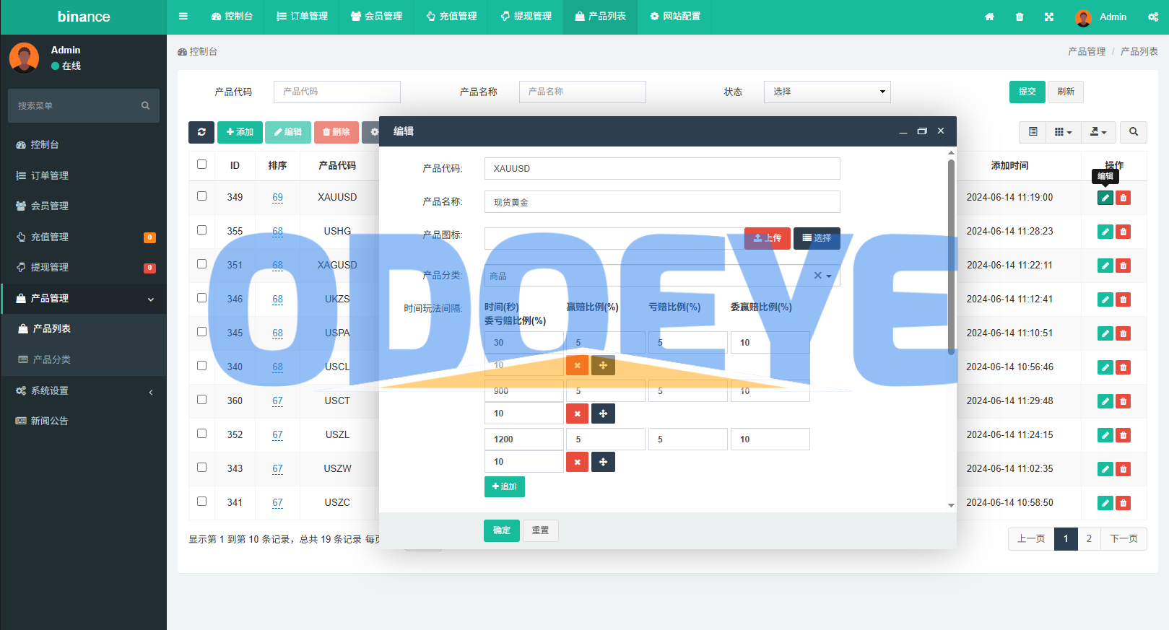Open the 产品分类 dropdown arrow in dialog

pos(829,276)
